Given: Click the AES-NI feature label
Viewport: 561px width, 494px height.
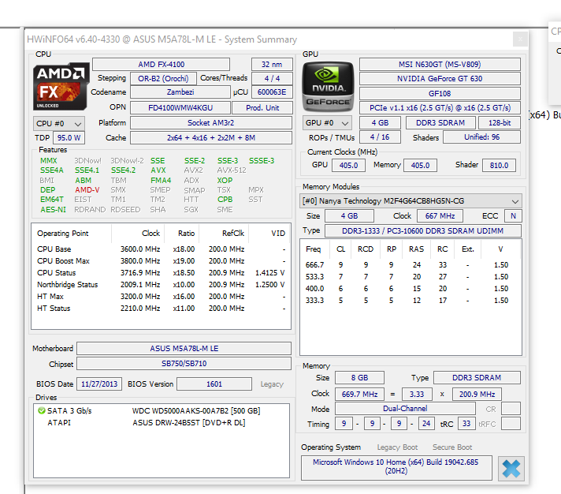Looking at the screenshot, I should pyautogui.click(x=53, y=210).
